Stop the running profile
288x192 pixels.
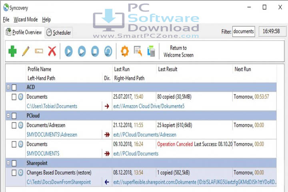pos(95,51)
